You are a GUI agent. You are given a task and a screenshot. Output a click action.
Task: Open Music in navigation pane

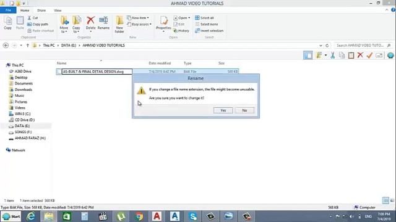[x=19, y=96]
